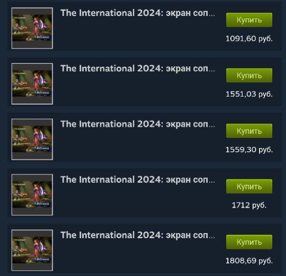The height and width of the screenshot is (276, 286).
Task: Open thumbnail of the 1091,60 руб. listing
Action: click(x=32, y=28)
